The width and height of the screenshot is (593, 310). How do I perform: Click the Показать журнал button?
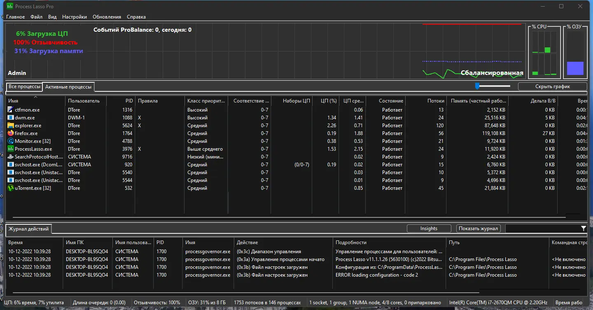[x=479, y=228]
